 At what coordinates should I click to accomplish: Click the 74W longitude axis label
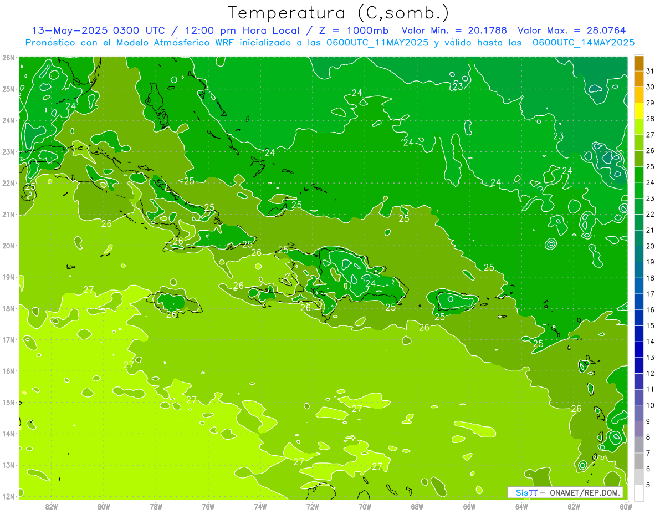260,506
